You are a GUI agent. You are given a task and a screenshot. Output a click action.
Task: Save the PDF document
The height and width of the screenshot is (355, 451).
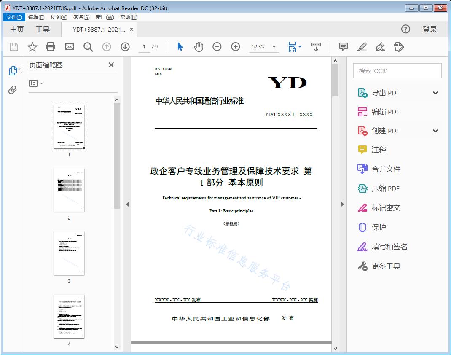[13, 47]
